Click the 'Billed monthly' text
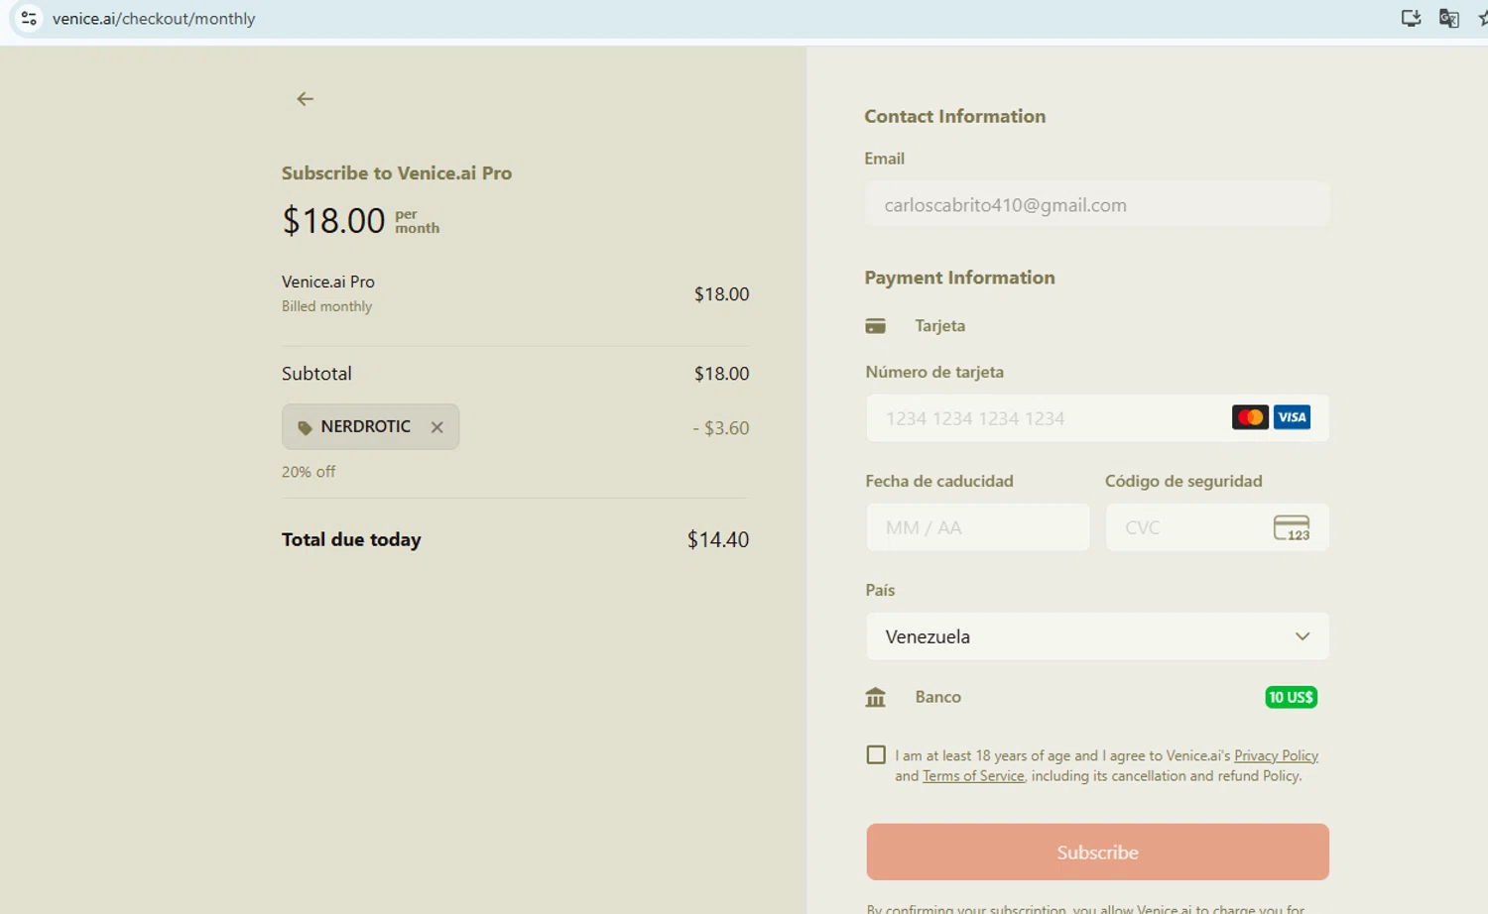This screenshot has width=1488, height=914. tap(326, 306)
